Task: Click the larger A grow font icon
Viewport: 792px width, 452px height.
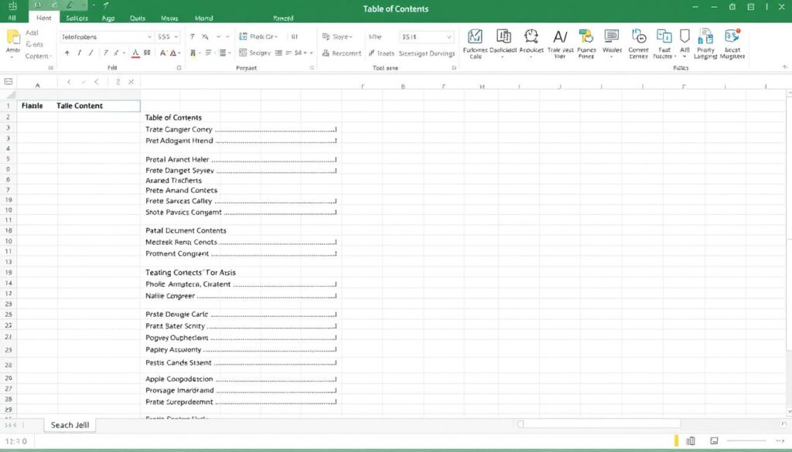Action: [163, 53]
